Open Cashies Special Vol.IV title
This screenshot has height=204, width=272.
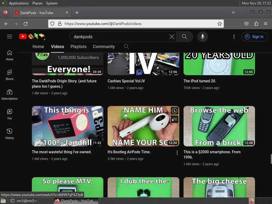pos(126,81)
